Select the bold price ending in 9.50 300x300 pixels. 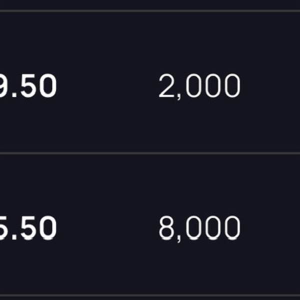(x=28, y=86)
